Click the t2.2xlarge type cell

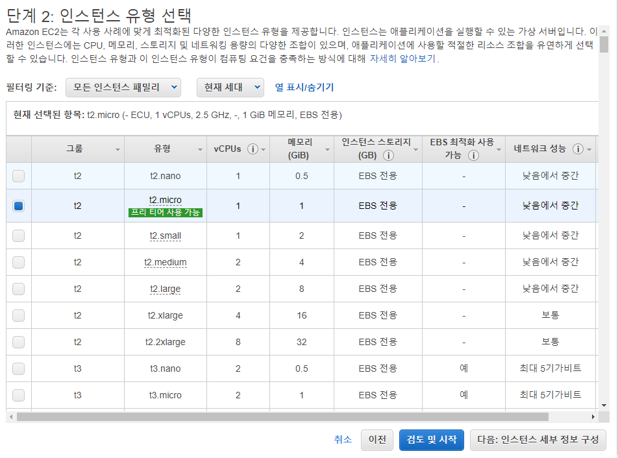[x=165, y=343]
